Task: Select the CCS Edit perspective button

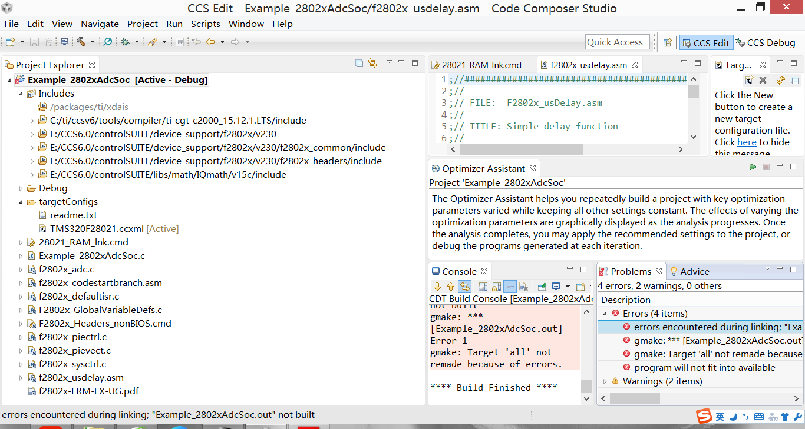Action: [x=705, y=42]
